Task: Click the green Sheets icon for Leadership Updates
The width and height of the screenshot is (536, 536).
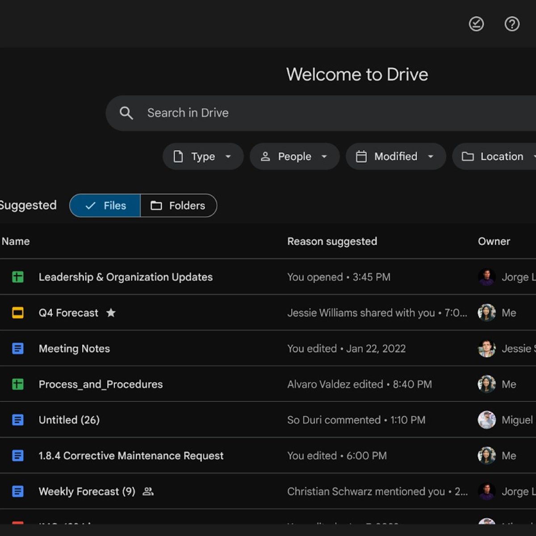Action: 18,277
